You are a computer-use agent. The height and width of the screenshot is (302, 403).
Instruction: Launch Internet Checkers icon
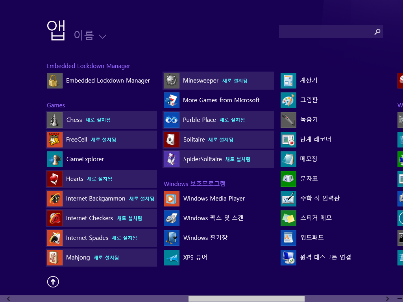point(54,218)
